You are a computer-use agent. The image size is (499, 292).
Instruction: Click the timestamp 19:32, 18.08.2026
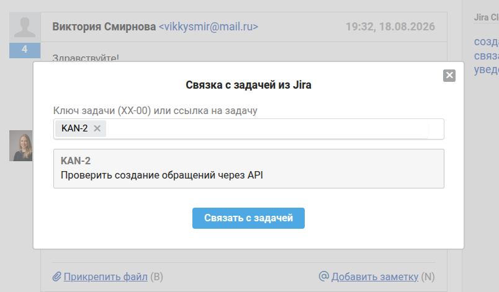tap(390, 27)
